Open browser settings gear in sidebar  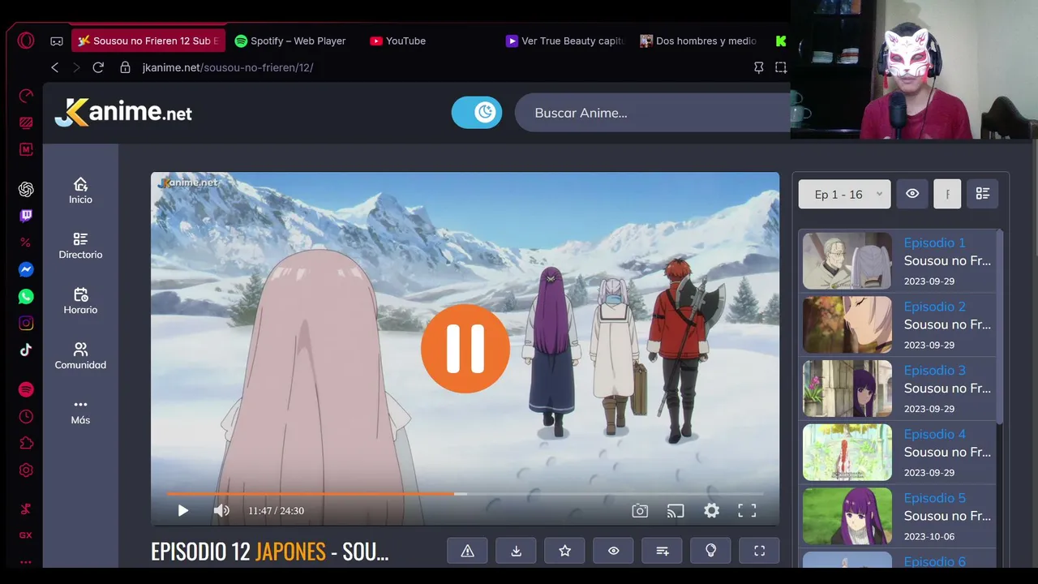[x=26, y=470]
